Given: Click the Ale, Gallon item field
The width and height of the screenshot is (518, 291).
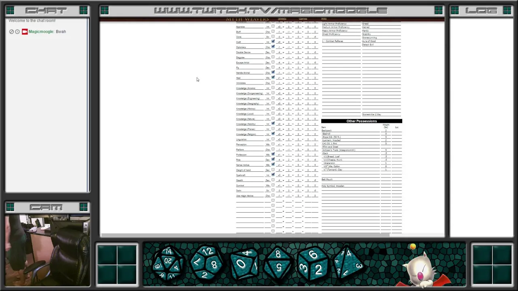Looking at the screenshot, I should (350, 166).
